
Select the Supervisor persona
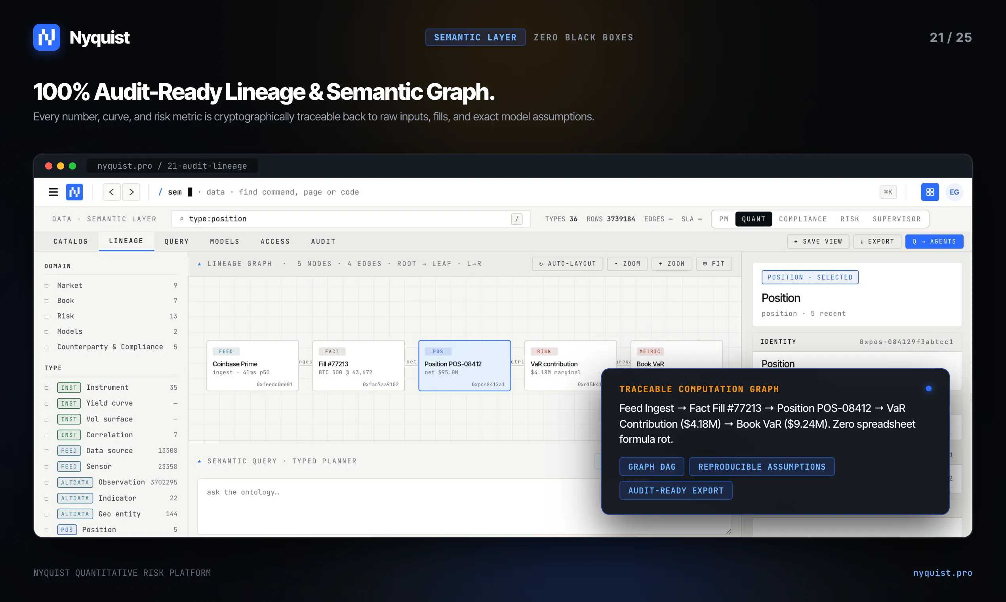point(896,219)
